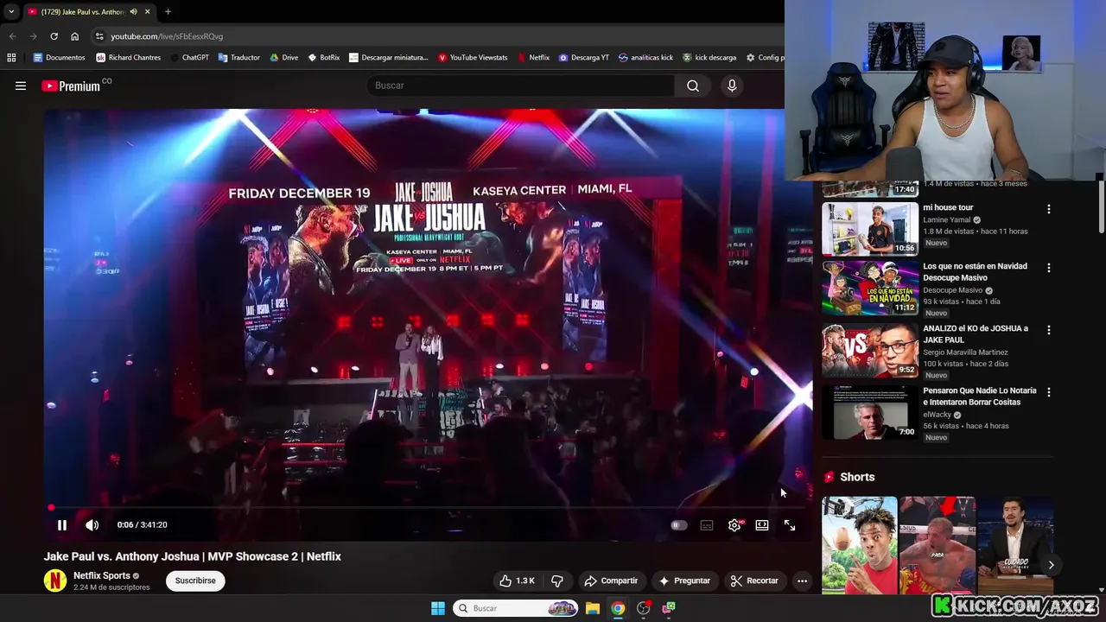Open 'Los que no están en Navidad' thumbnail

[x=869, y=288]
